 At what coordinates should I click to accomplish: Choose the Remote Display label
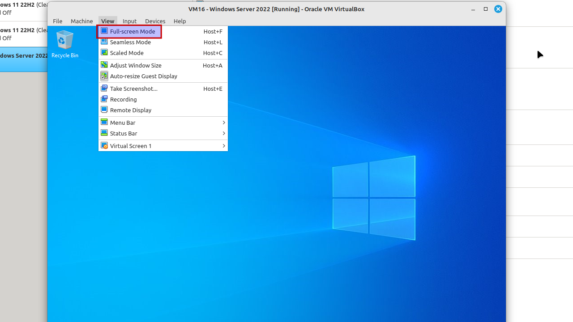point(131,110)
